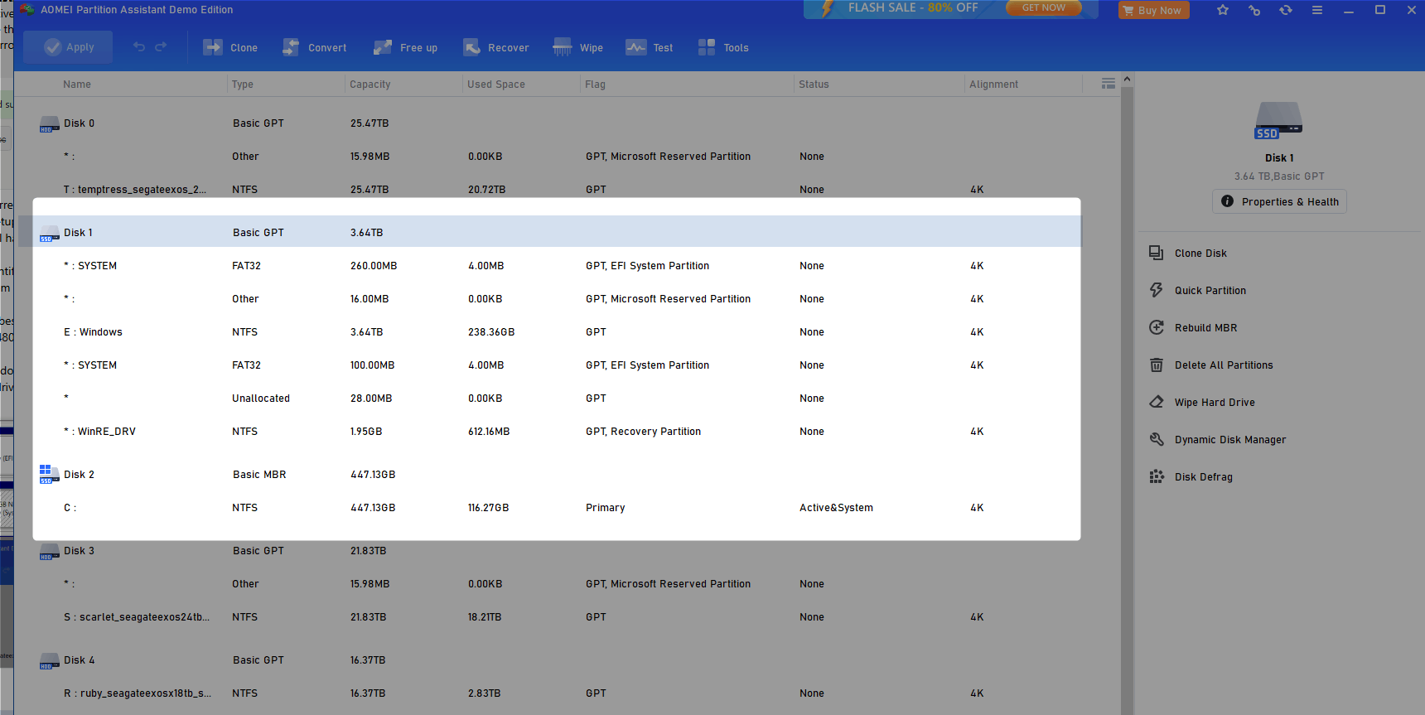Sort by the Name column header
Screen dimensions: 1425x715
pyautogui.click(x=77, y=85)
